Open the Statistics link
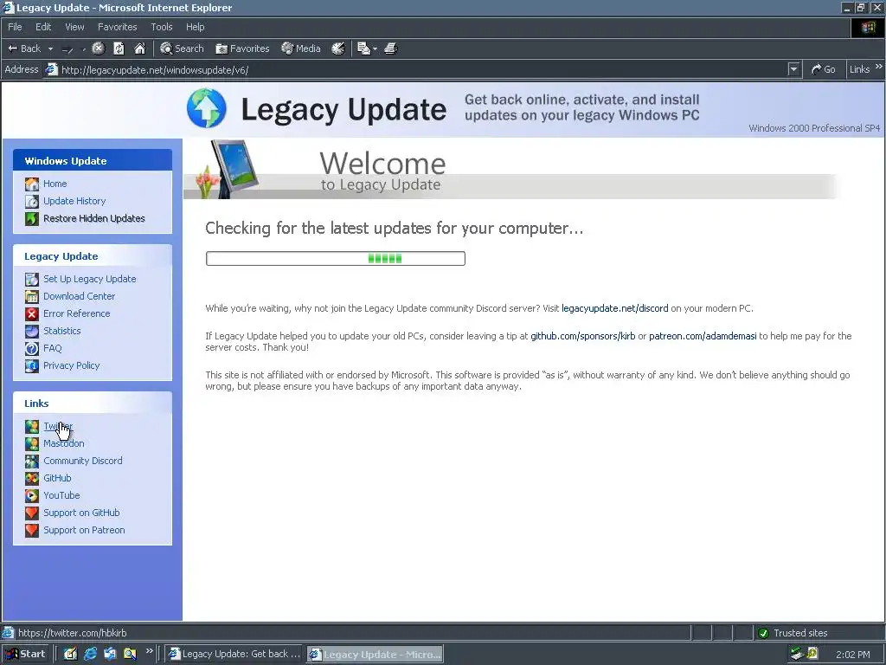Screen dimensions: 886x665 [62, 331]
